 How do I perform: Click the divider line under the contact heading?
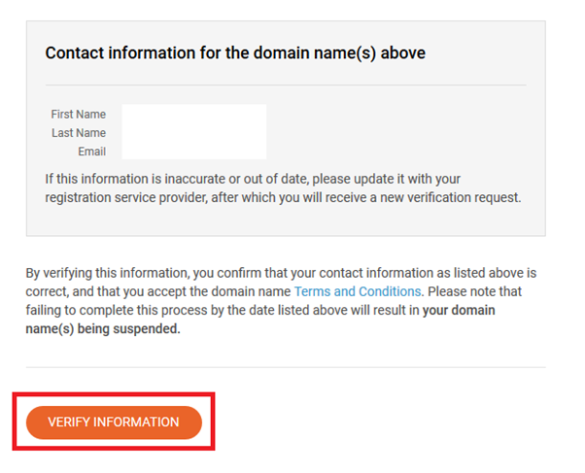285,84
